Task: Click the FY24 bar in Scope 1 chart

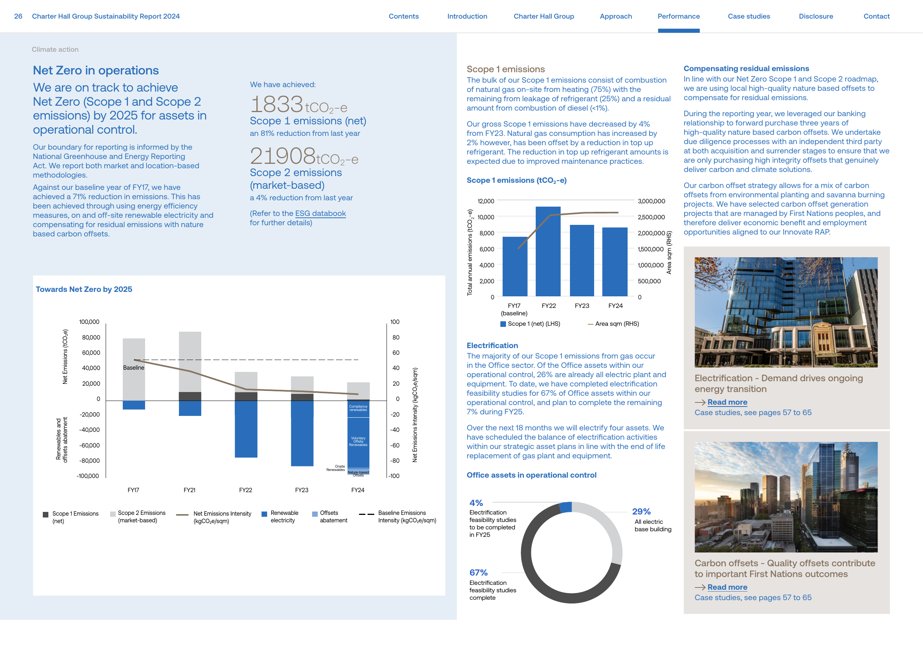Action: coord(615,262)
